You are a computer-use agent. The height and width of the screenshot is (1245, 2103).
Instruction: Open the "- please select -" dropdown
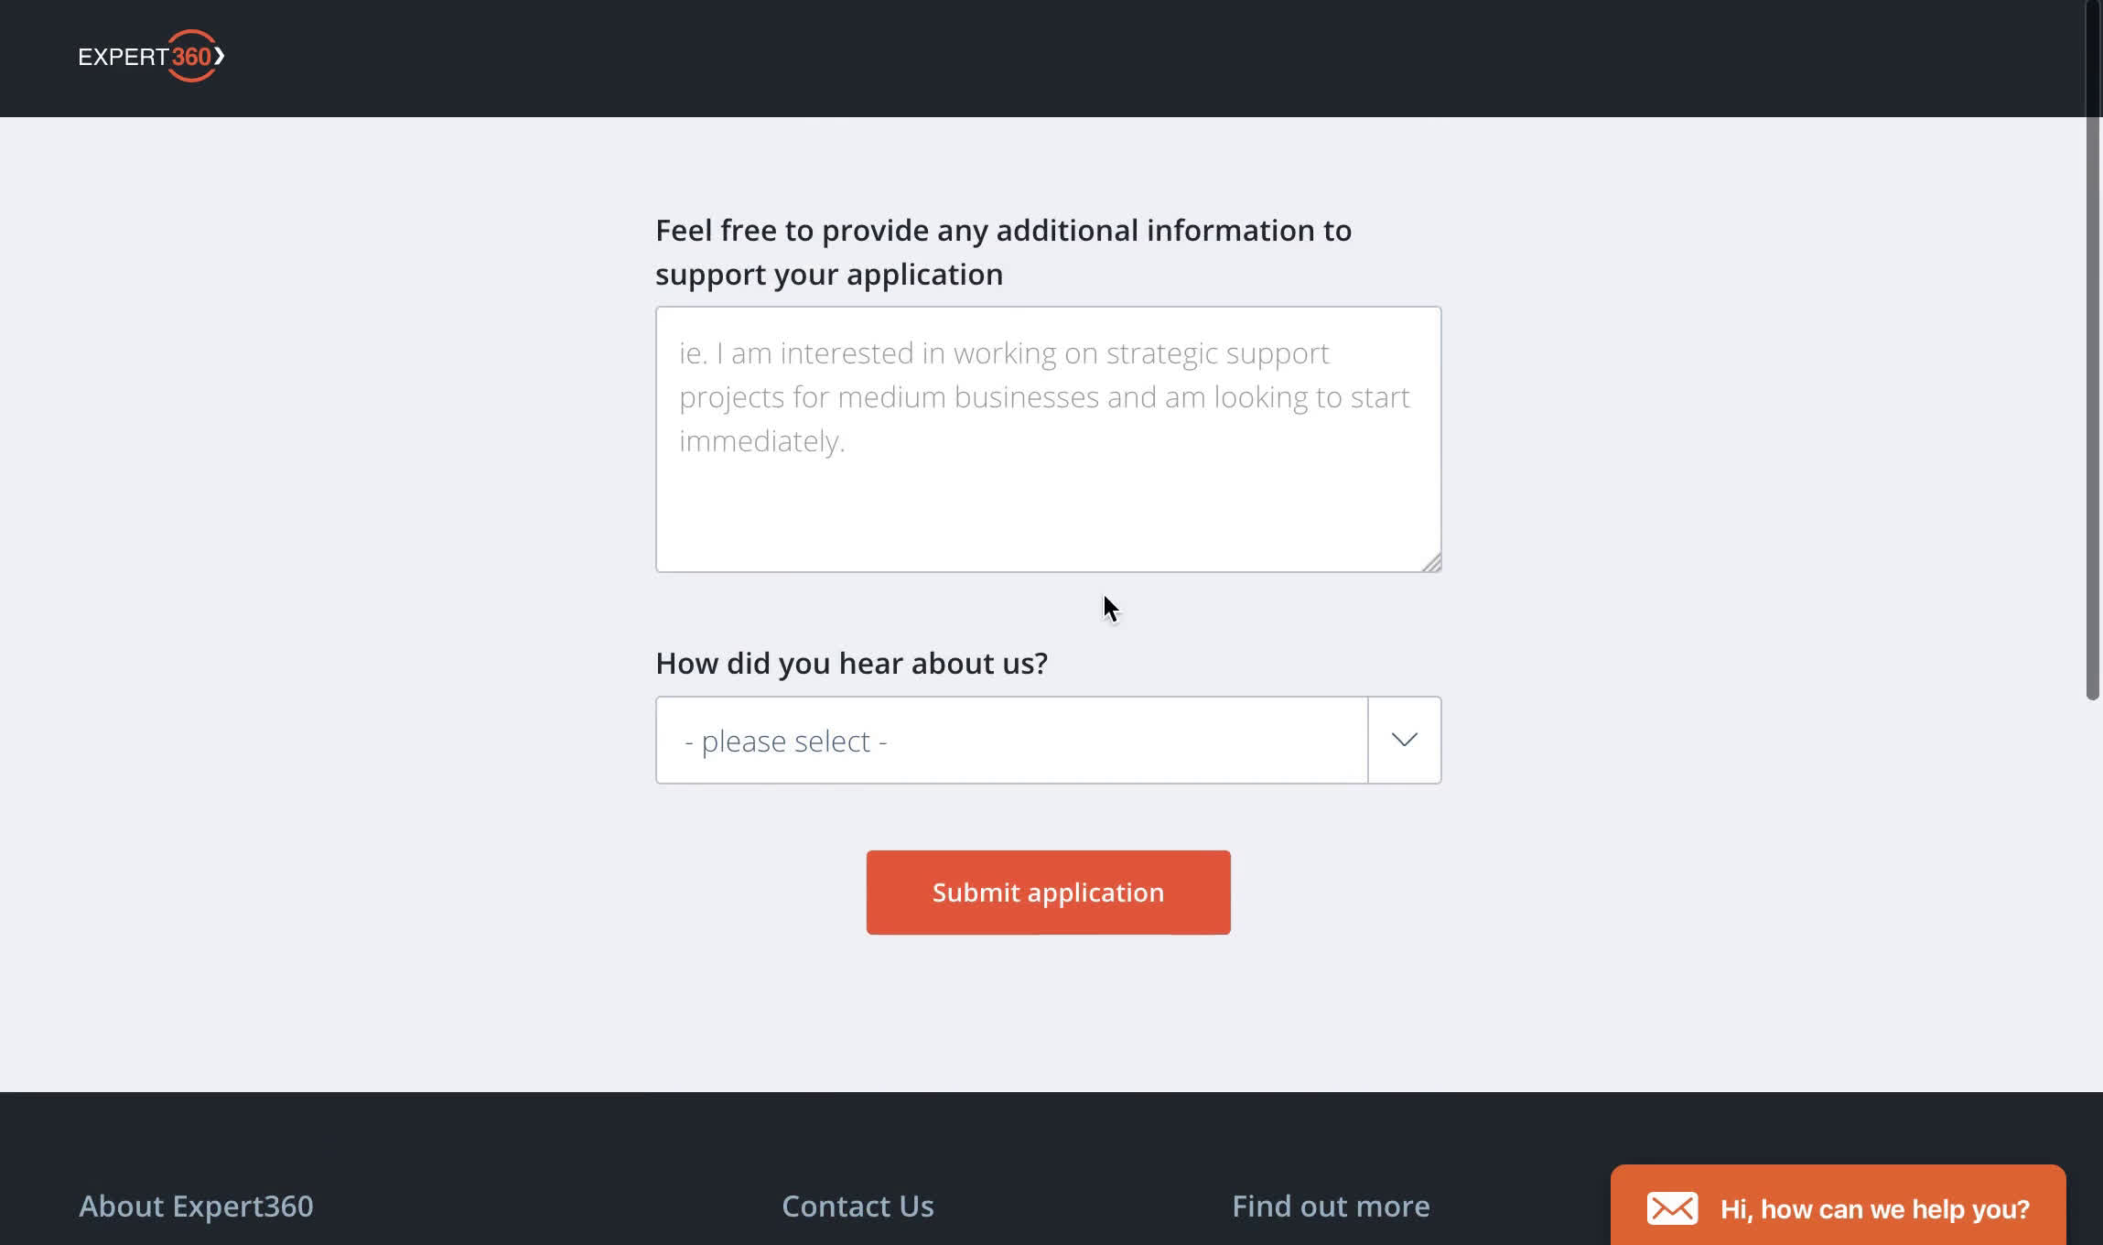pyautogui.click(x=1048, y=740)
